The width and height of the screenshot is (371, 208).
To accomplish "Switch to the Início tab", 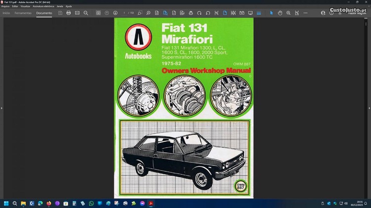I will (6, 13).
